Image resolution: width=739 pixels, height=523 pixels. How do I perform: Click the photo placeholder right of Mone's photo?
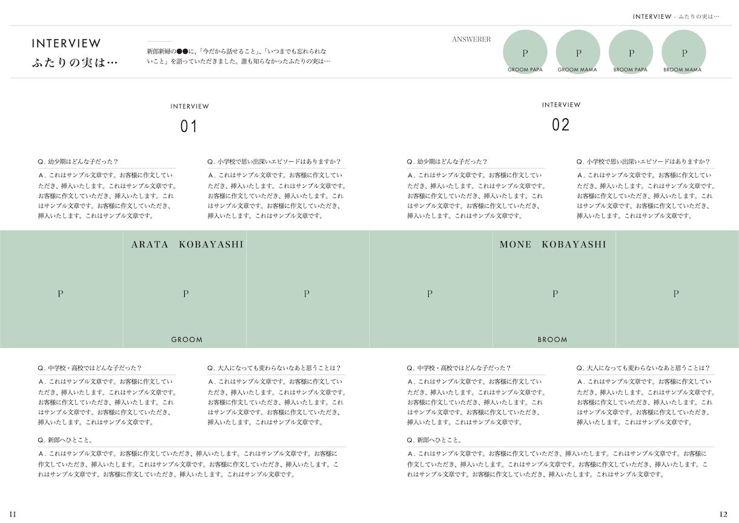(x=677, y=289)
